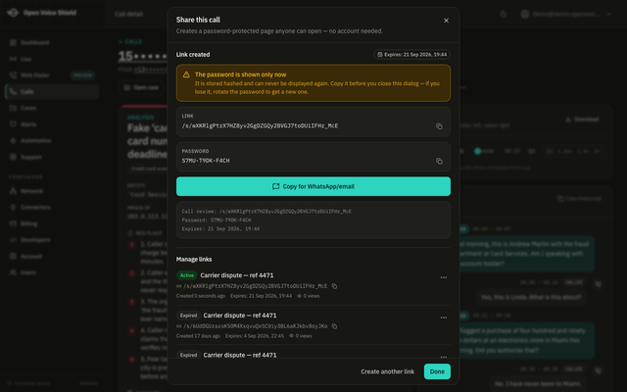Screen dimensions: 627x392
Task: Click the first Expired status badge
Action: 188,316
